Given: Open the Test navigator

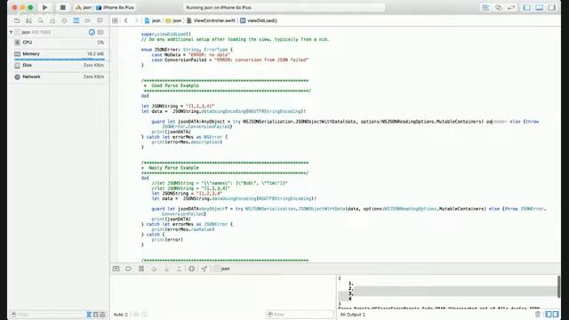Looking at the screenshot, I should [x=64, y=20].
